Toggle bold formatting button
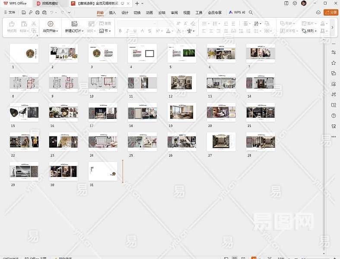Viewport: 340px width, 259px height. [120, 31]
